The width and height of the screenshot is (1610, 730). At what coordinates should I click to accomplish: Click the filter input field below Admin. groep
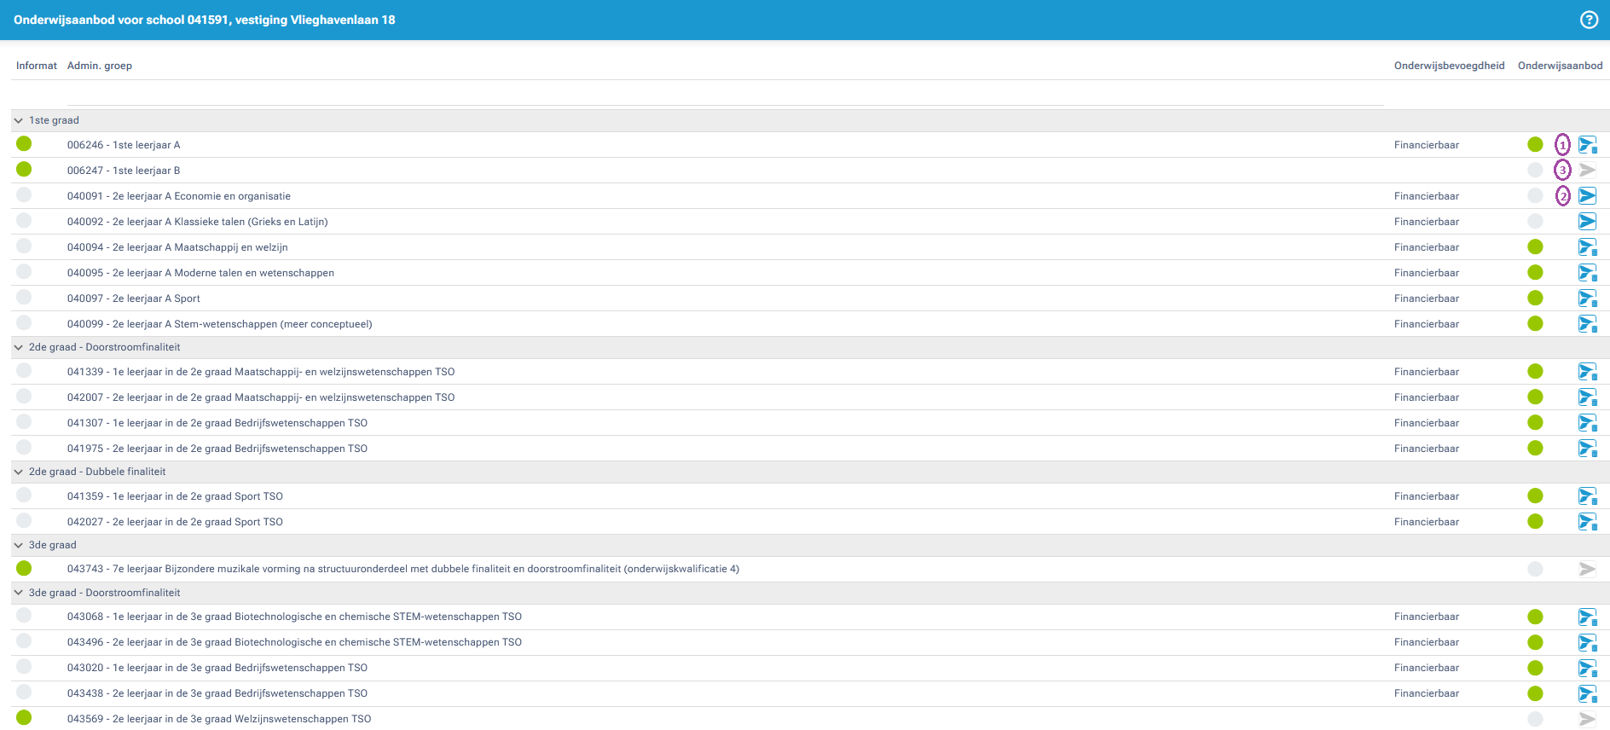tap(725, 94)
